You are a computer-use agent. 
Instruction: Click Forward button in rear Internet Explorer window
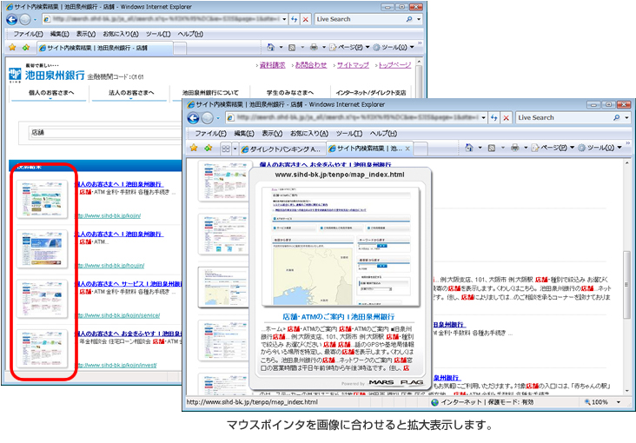(24, 19)
